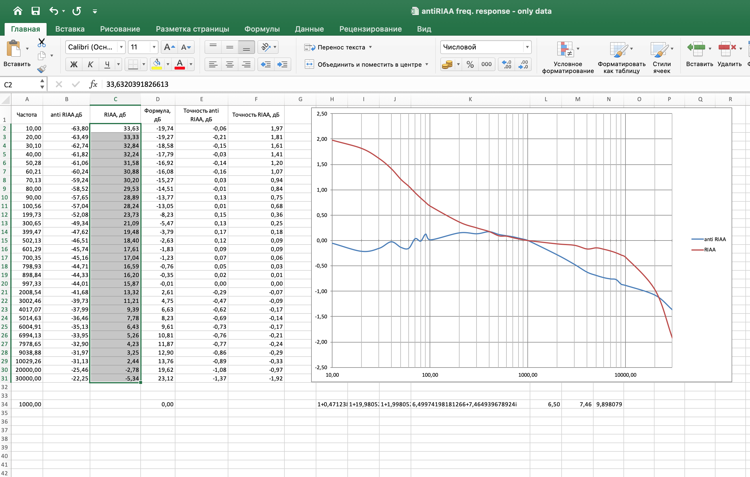Click the Save icon in title bar
The image size is (750, 477).
[x=35, y=11]
